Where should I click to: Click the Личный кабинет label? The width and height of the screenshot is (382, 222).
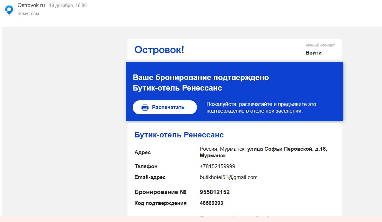pos(320,45)
